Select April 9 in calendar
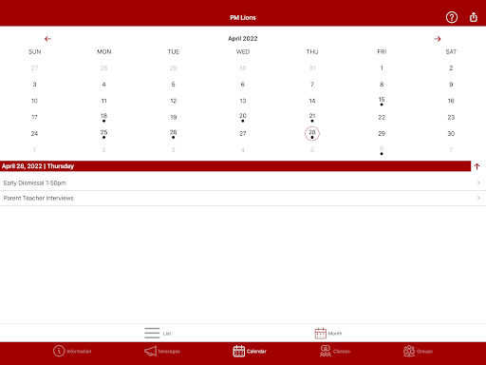486x365 pixels. click(451, 85)
